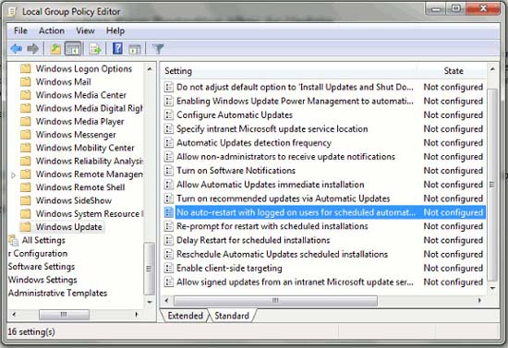
Task: Click the Windows SideShow folder icon
Action: (x=25, y=200)
